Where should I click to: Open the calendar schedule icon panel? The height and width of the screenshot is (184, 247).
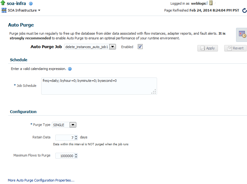pos(242,34)
